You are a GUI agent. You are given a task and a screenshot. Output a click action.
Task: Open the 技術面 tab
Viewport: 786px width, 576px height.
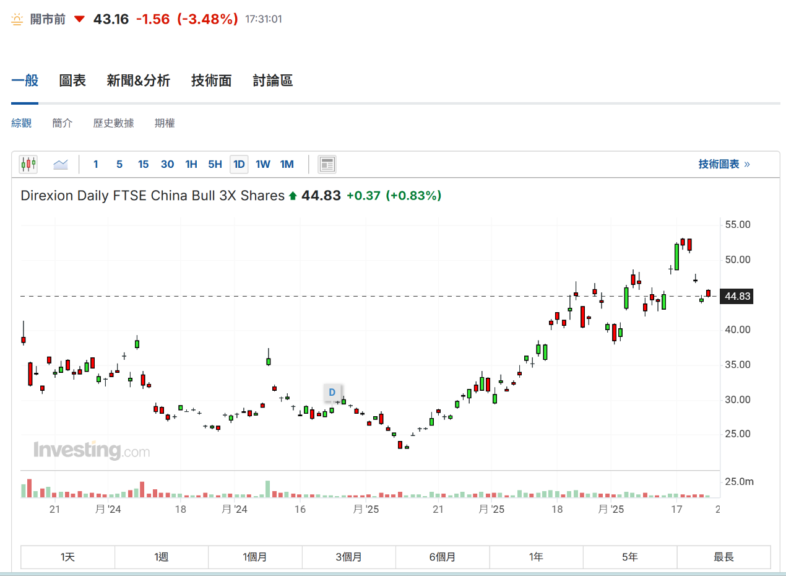pyautogui.click(x=211, y=81)
